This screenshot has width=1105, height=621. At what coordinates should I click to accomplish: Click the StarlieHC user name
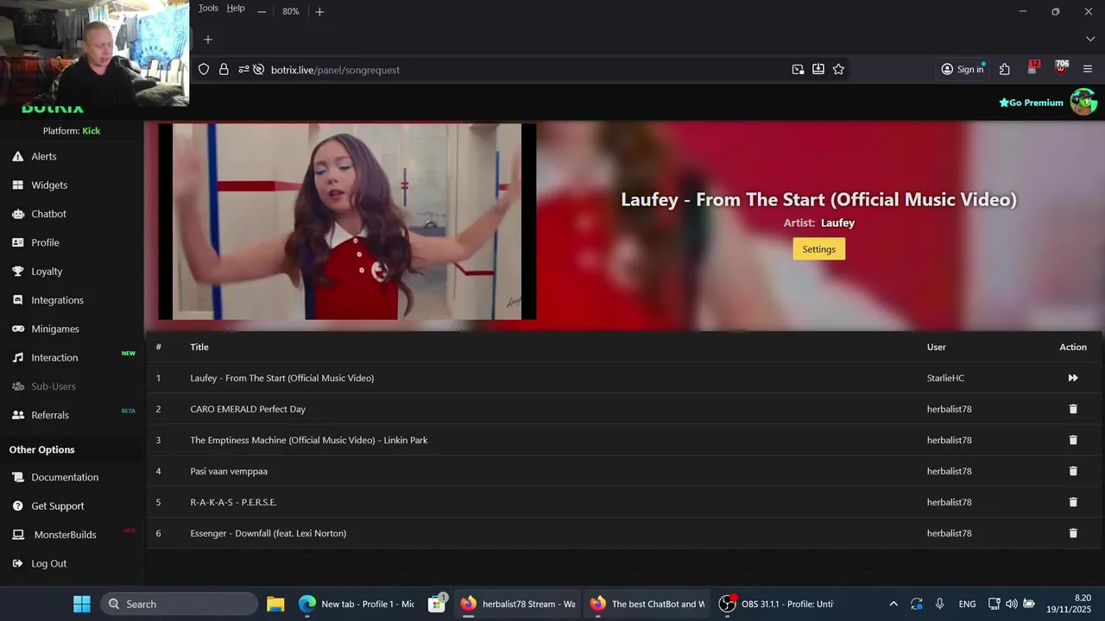point(945,378)
